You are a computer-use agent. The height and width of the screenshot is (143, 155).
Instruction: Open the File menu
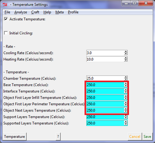tap(7, 12)
